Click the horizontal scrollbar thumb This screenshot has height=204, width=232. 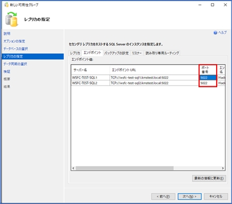click(125, 168)
